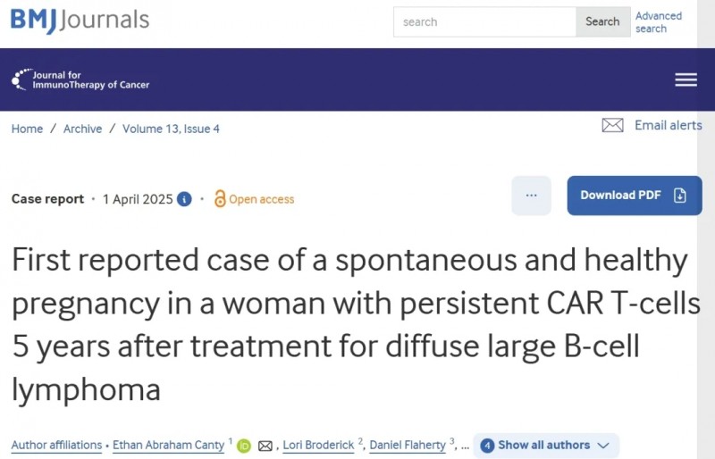Screen dimensions: 715x459
Task: Click the chevron next to Show all authors
Action: click(603, 446)
